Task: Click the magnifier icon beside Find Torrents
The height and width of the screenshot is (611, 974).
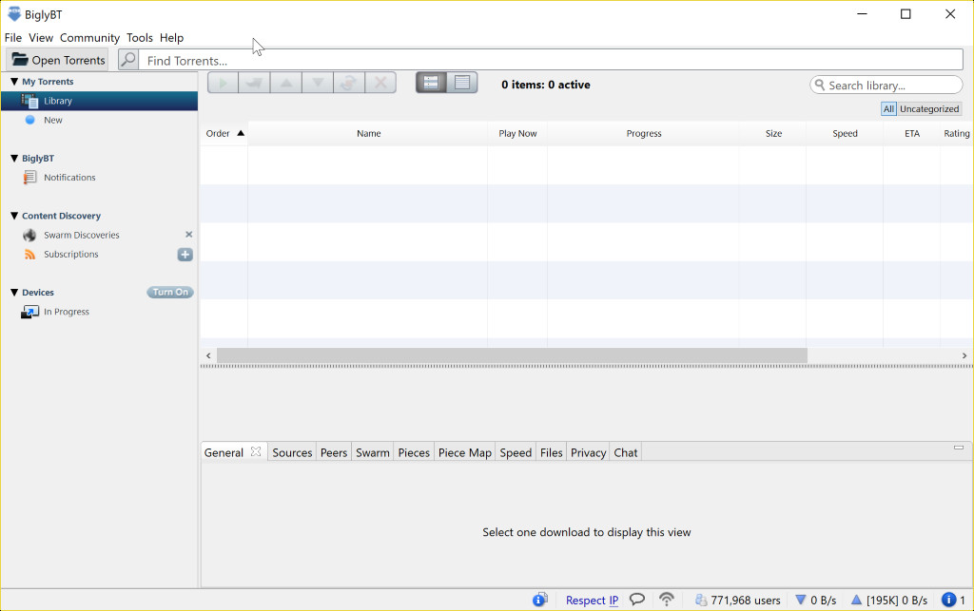Action: 128,60
